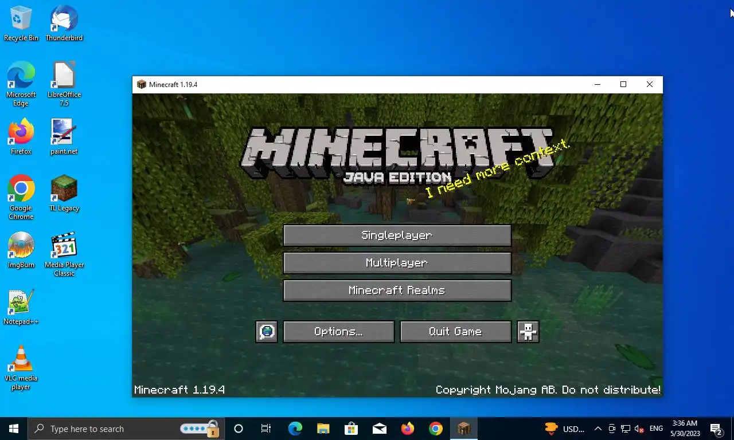Click the Minecraft title bar crafting table icon
Image resolution: width=734 pixels, height=440 pixels.
141,85
